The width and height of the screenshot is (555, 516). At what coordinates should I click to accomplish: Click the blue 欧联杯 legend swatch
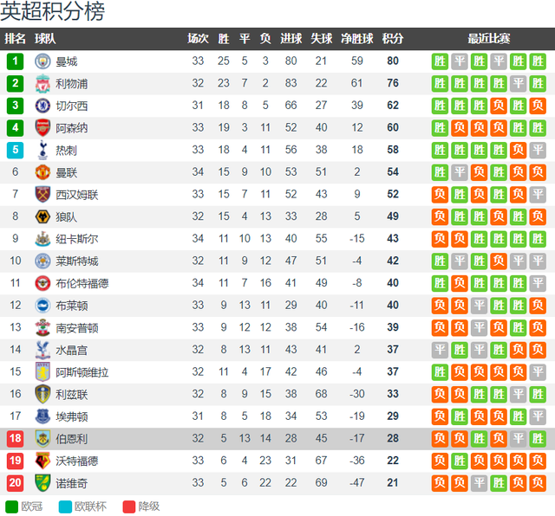[x=65, y=506]
